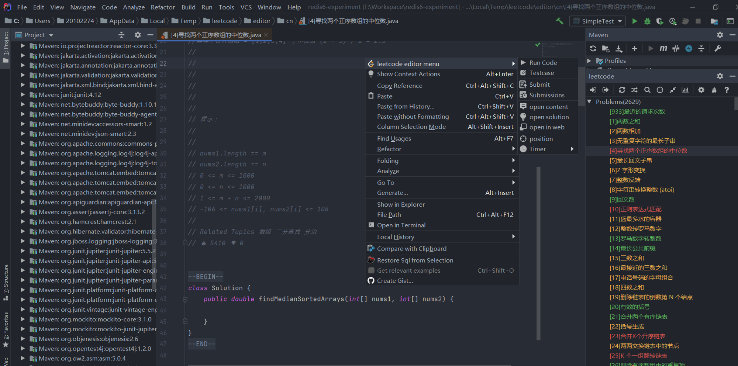Expand Maven: junit:junit:4.12 library
This screenshot has height=366, width=738.
[x=23, y=94]
